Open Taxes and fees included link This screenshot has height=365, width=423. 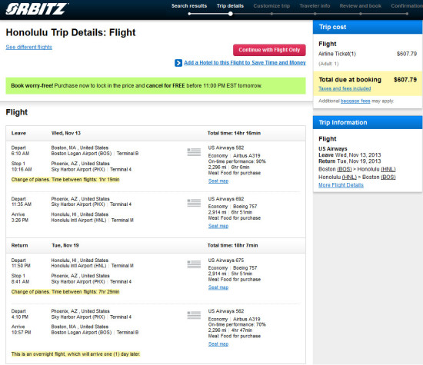[x=345, y=88]
